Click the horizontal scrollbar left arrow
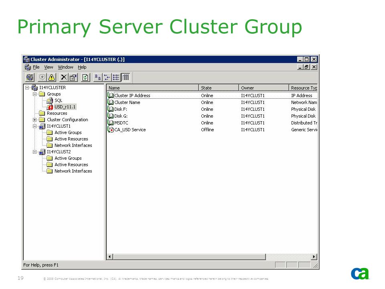 pos(110,257)
